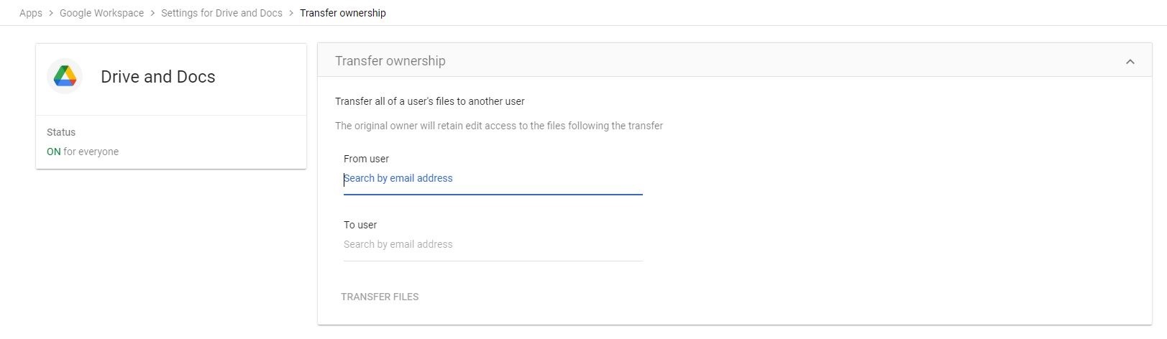Click the breadcrumb chevron before Transfer ownership
This screenshot has height=339, width=1167.
click(x=291, y=13)
